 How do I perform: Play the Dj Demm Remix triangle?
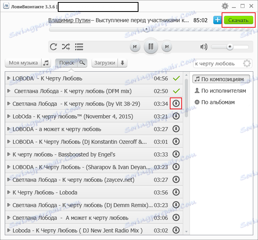(9, 205)
